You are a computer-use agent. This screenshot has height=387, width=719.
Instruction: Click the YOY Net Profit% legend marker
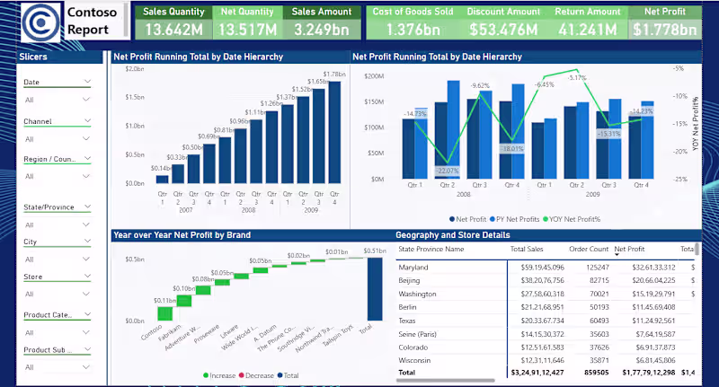pyautogui.click(x=546, y=219)
